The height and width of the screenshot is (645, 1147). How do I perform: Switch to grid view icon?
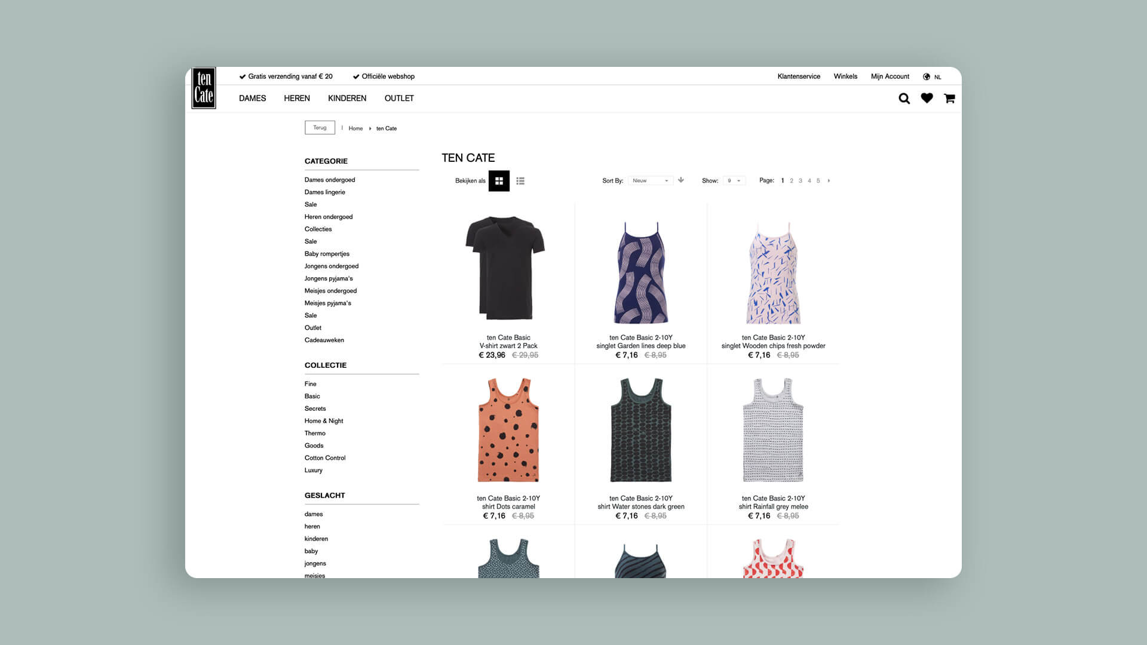tap(499, 181)
